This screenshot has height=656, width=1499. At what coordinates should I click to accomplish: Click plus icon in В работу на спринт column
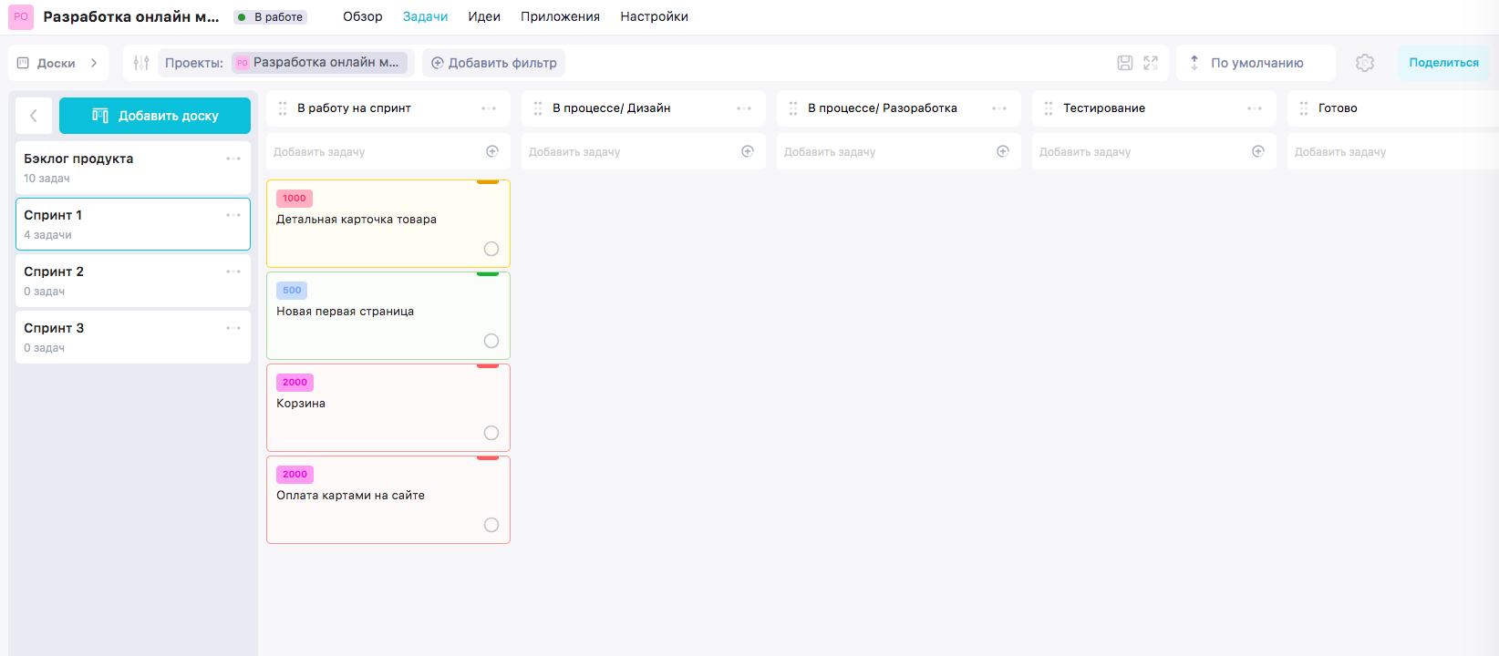pyautogui.click(x=492, y=151)
